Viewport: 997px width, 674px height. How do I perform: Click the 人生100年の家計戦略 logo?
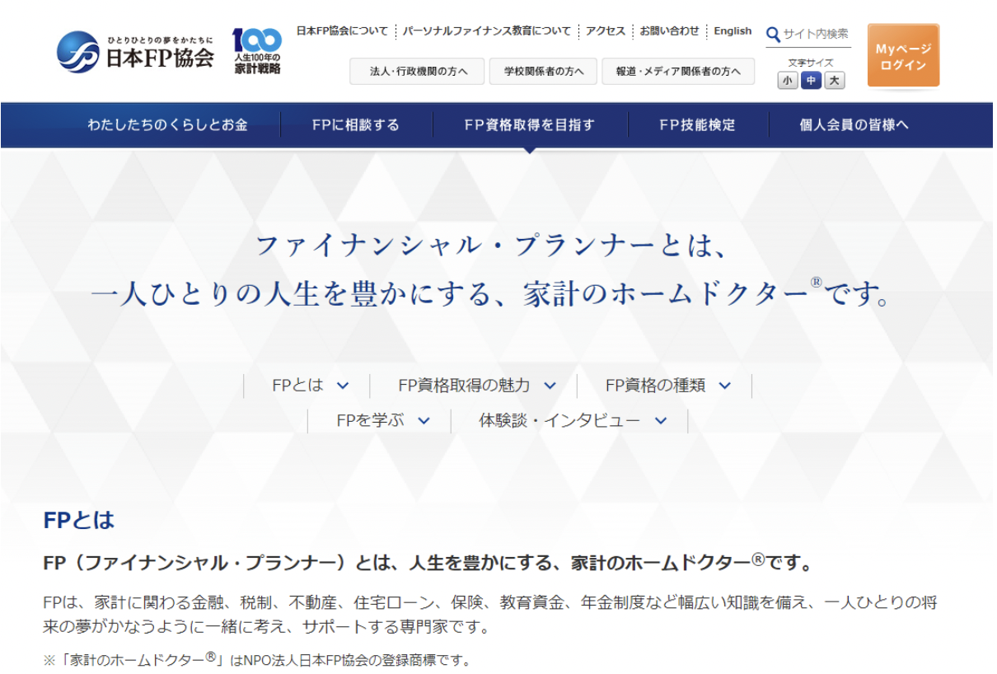(x=256, y=52)
